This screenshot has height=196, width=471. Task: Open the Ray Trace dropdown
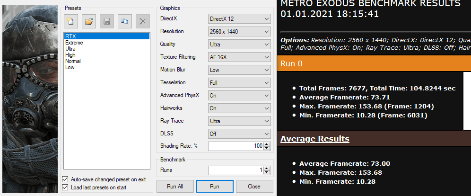[239, 121]
